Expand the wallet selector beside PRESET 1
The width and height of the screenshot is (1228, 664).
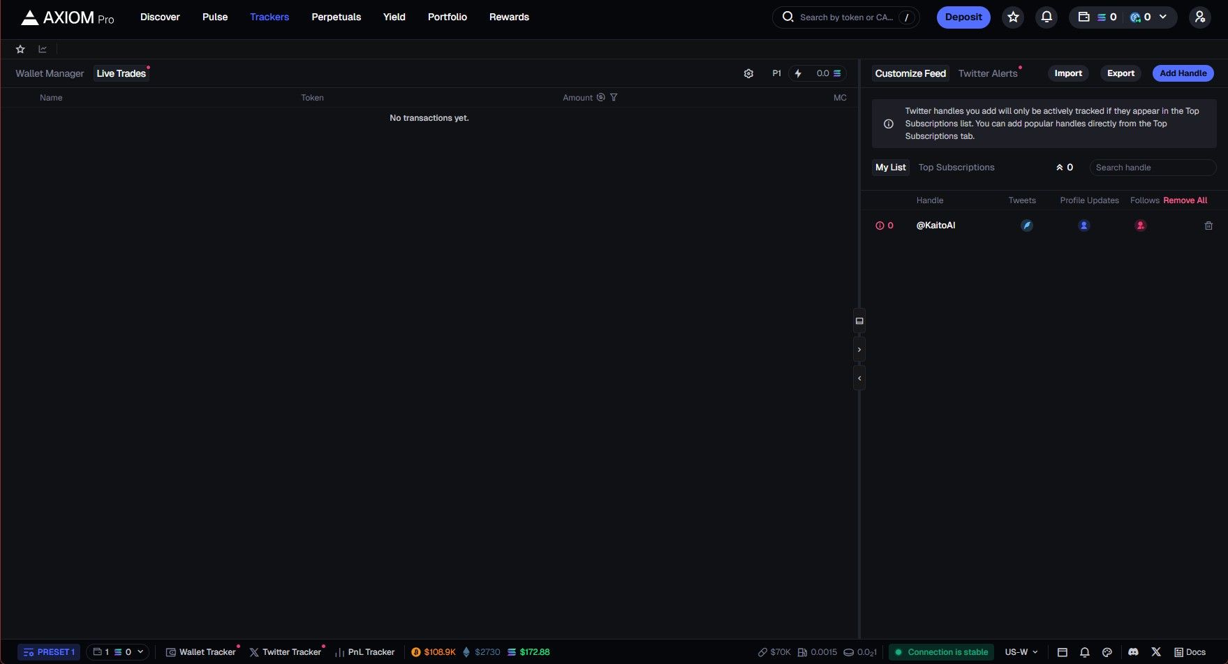point(117,652)
